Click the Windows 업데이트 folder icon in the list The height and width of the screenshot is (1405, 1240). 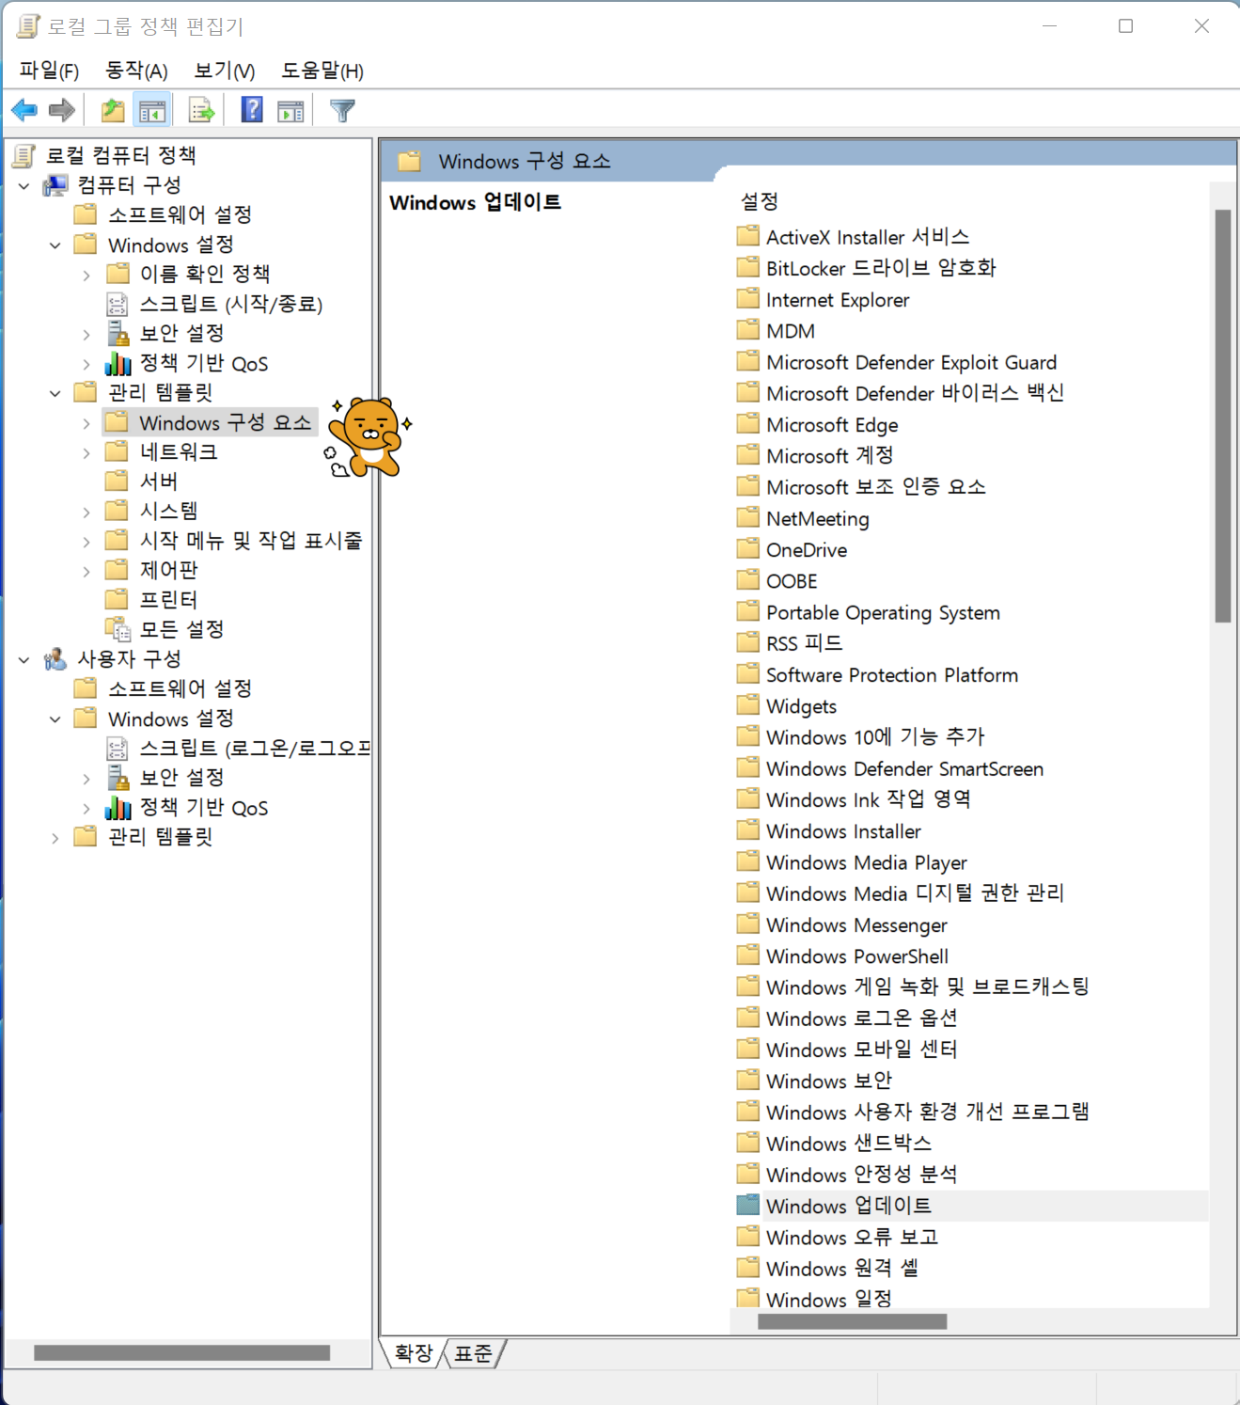pyautogui.click(x=748, y=1205)
